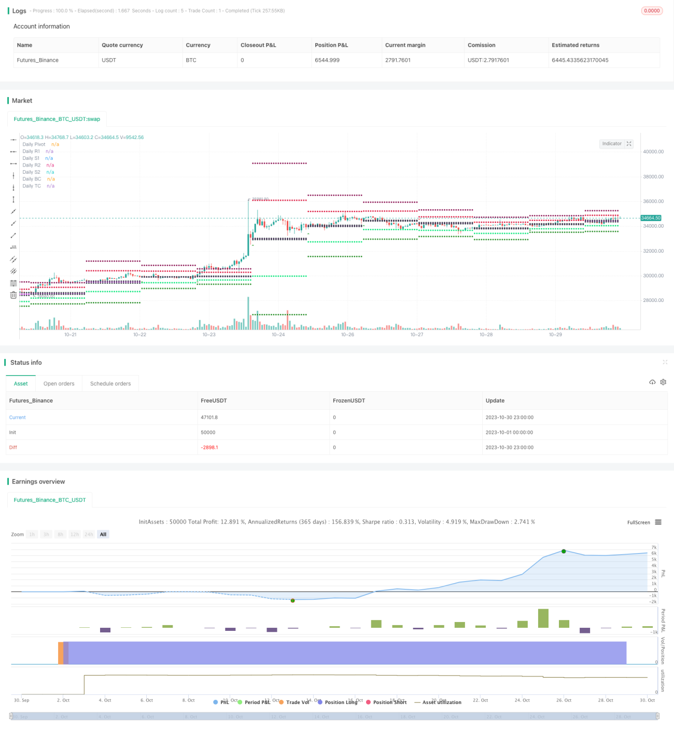This screenshot has height=731, width=674.
Task: Open the FullScreen hamburger menu
Action: 658,522
